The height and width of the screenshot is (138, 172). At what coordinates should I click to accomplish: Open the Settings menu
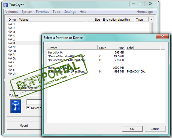click(x=70, y=12)
